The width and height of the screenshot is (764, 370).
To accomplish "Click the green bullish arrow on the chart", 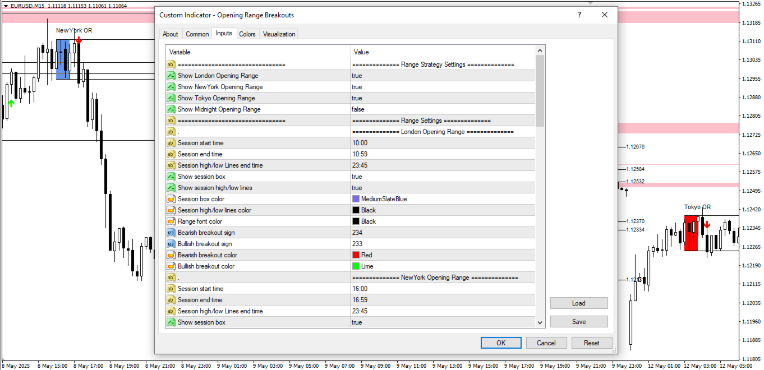I will [x=11, y=103].
